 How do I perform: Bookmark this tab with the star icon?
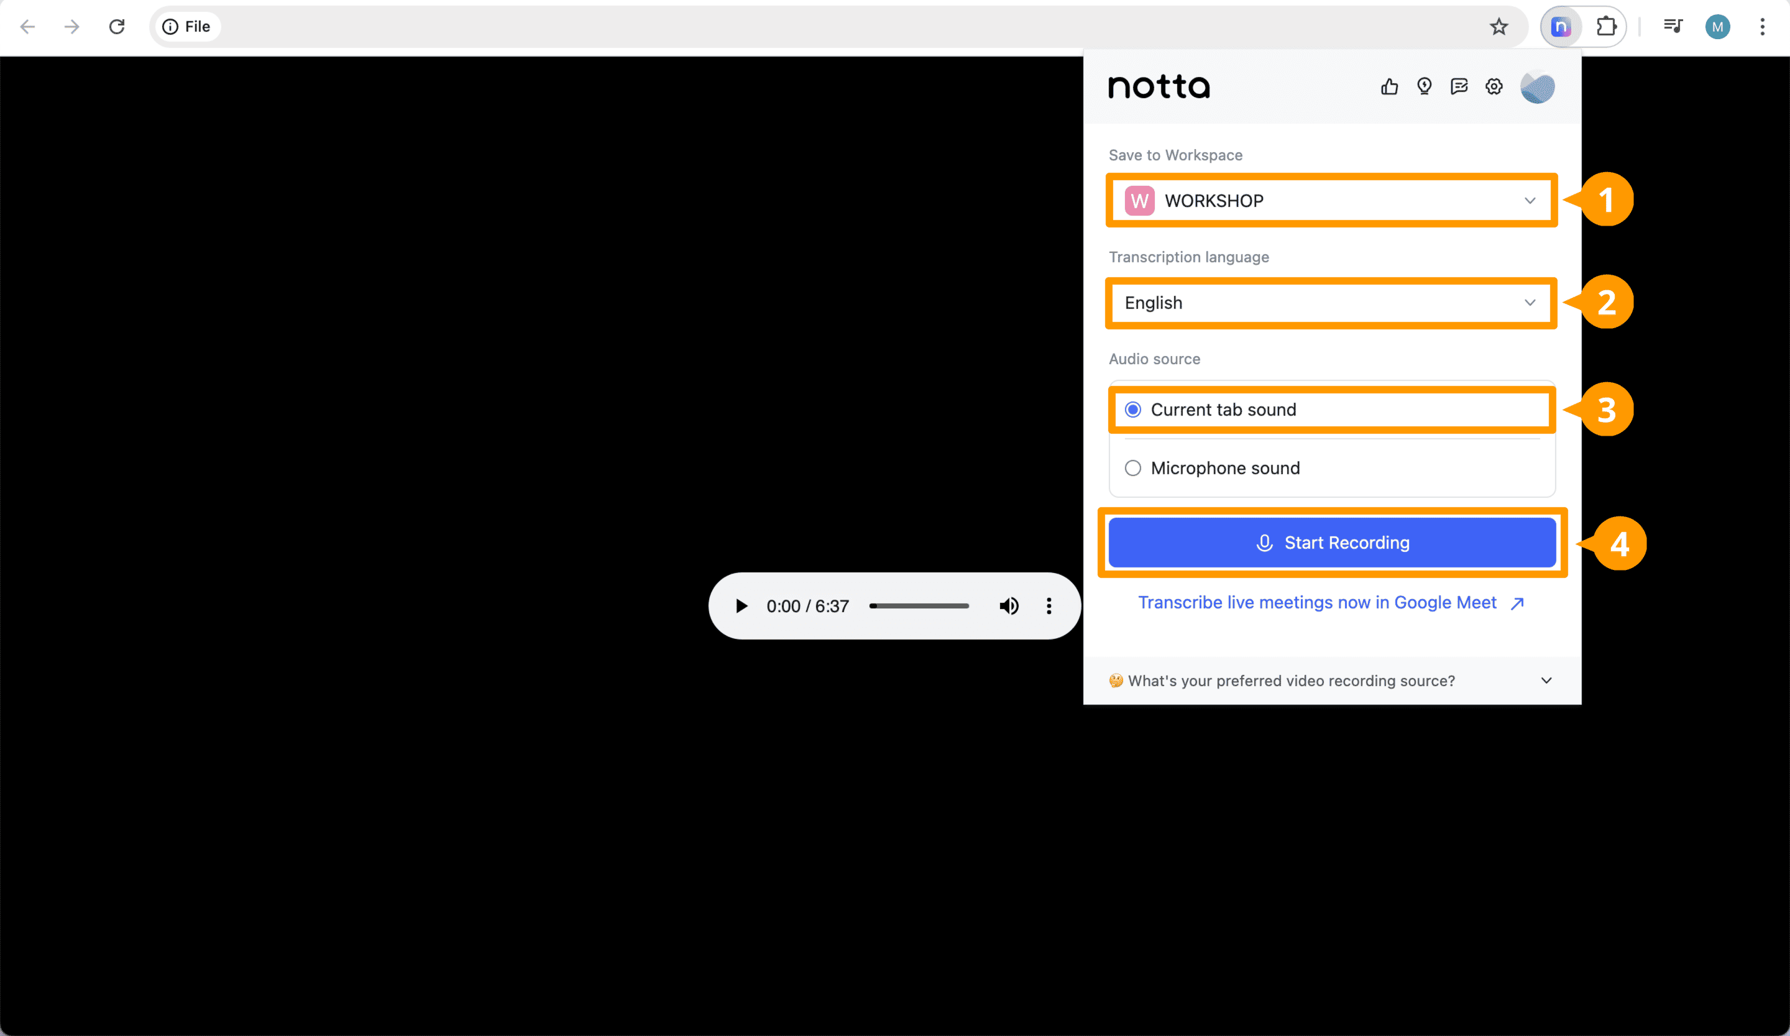pyautogui.click(x=1498, y=27)
